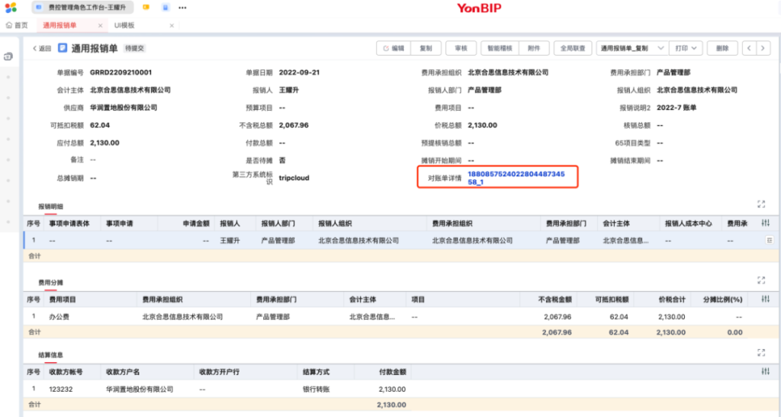This screenshot has width=781, height=417.
Task: Click 办公费 cell in 费用分摊 table
Action: click(59, 317)
